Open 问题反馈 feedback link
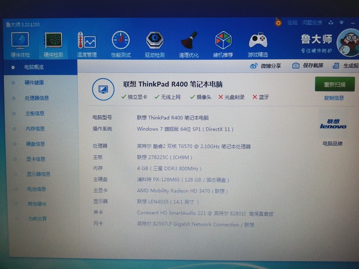The image size is (359, 269). [312, 23]
